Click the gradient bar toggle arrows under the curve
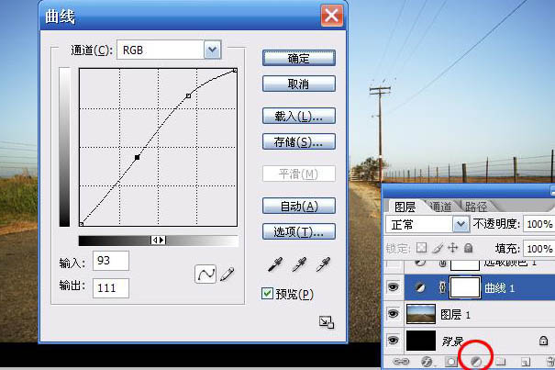This screenshot has width=555, height=370. click(x=159, y=240)
